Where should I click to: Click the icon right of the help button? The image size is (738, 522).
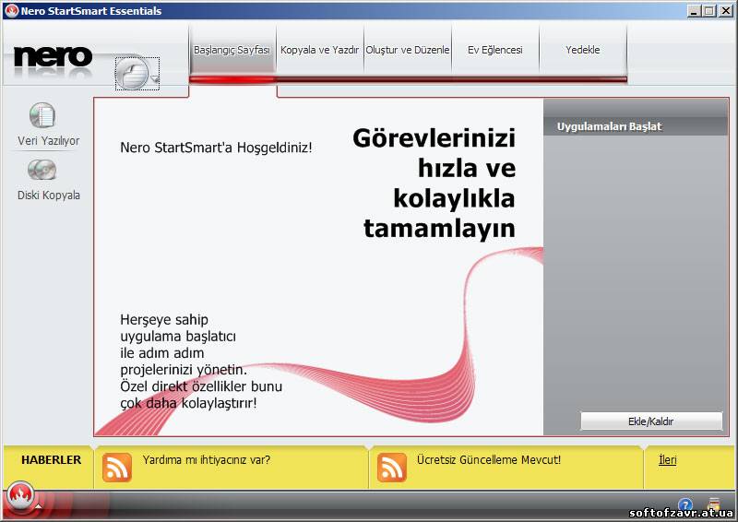point(714,505)
